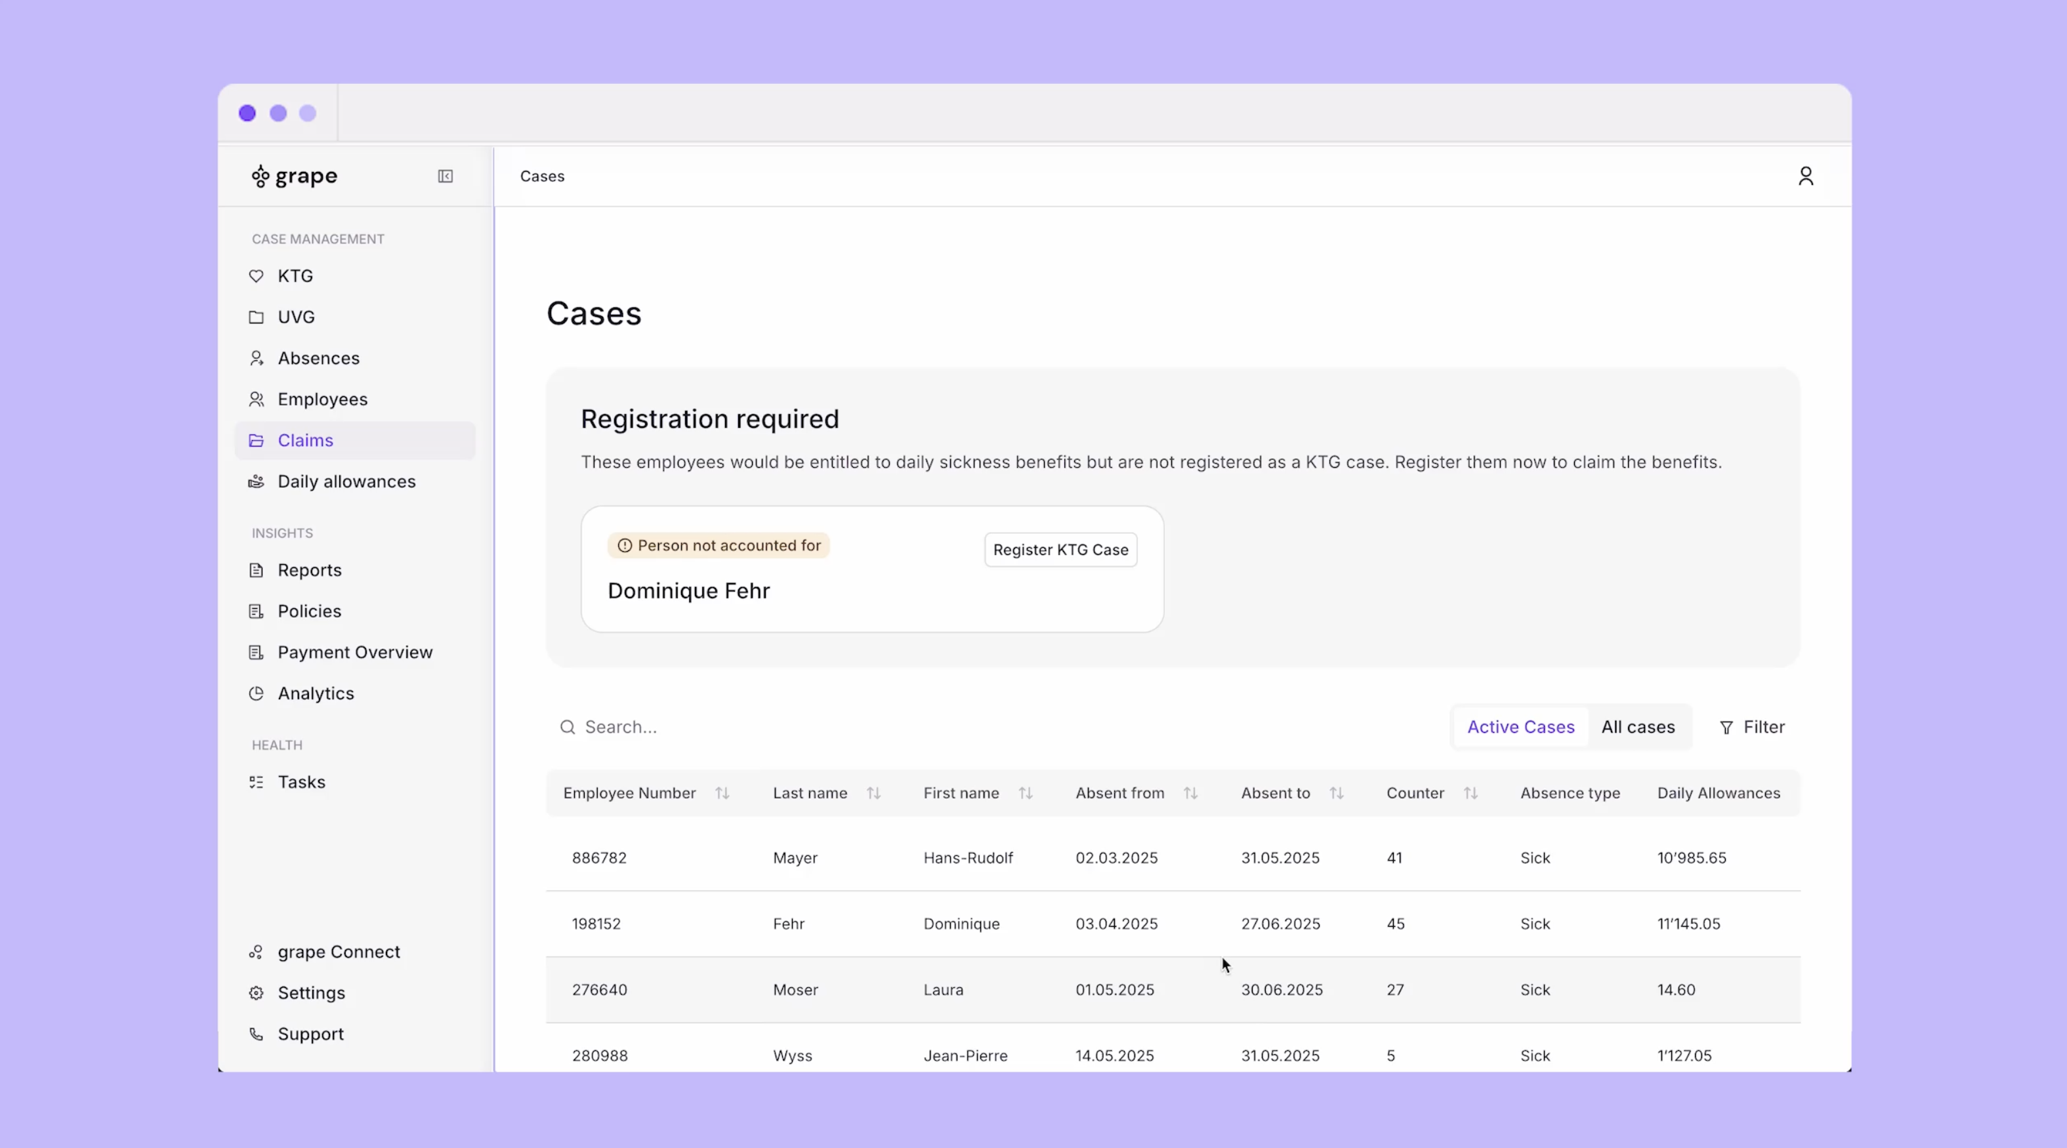
Task: Click first name Hans-Rudolf cell
Action: [968, 857]
